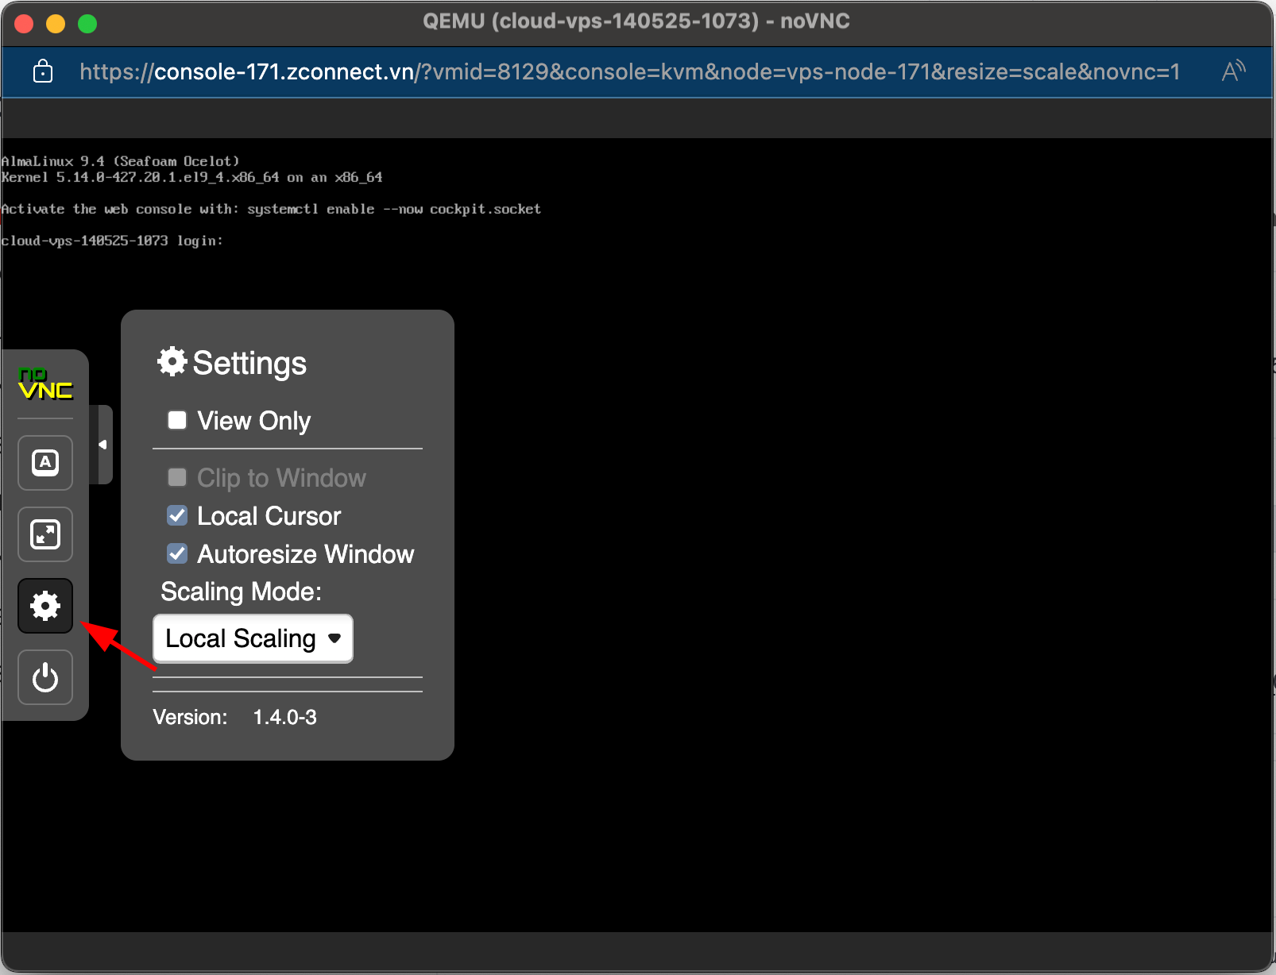Click the padlock site security icon
This screenshot has width=1276, height=975.
43,72
